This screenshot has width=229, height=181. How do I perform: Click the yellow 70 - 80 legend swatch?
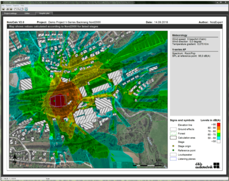(x=219, y=131)
